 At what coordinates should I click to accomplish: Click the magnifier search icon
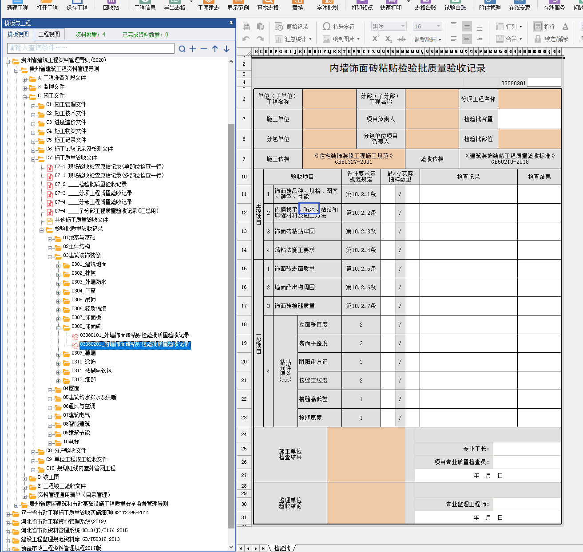click(182, 49)
